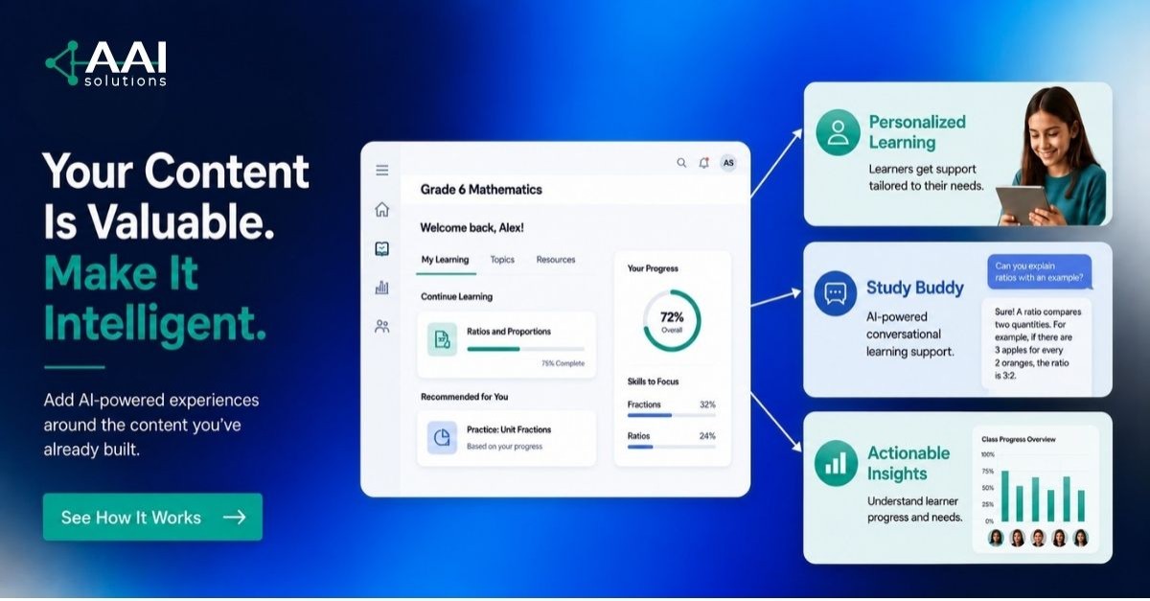Viewport: 1150px width, 601px height.
Task: Click the See How It Works button
Action: tap(152, 517)
